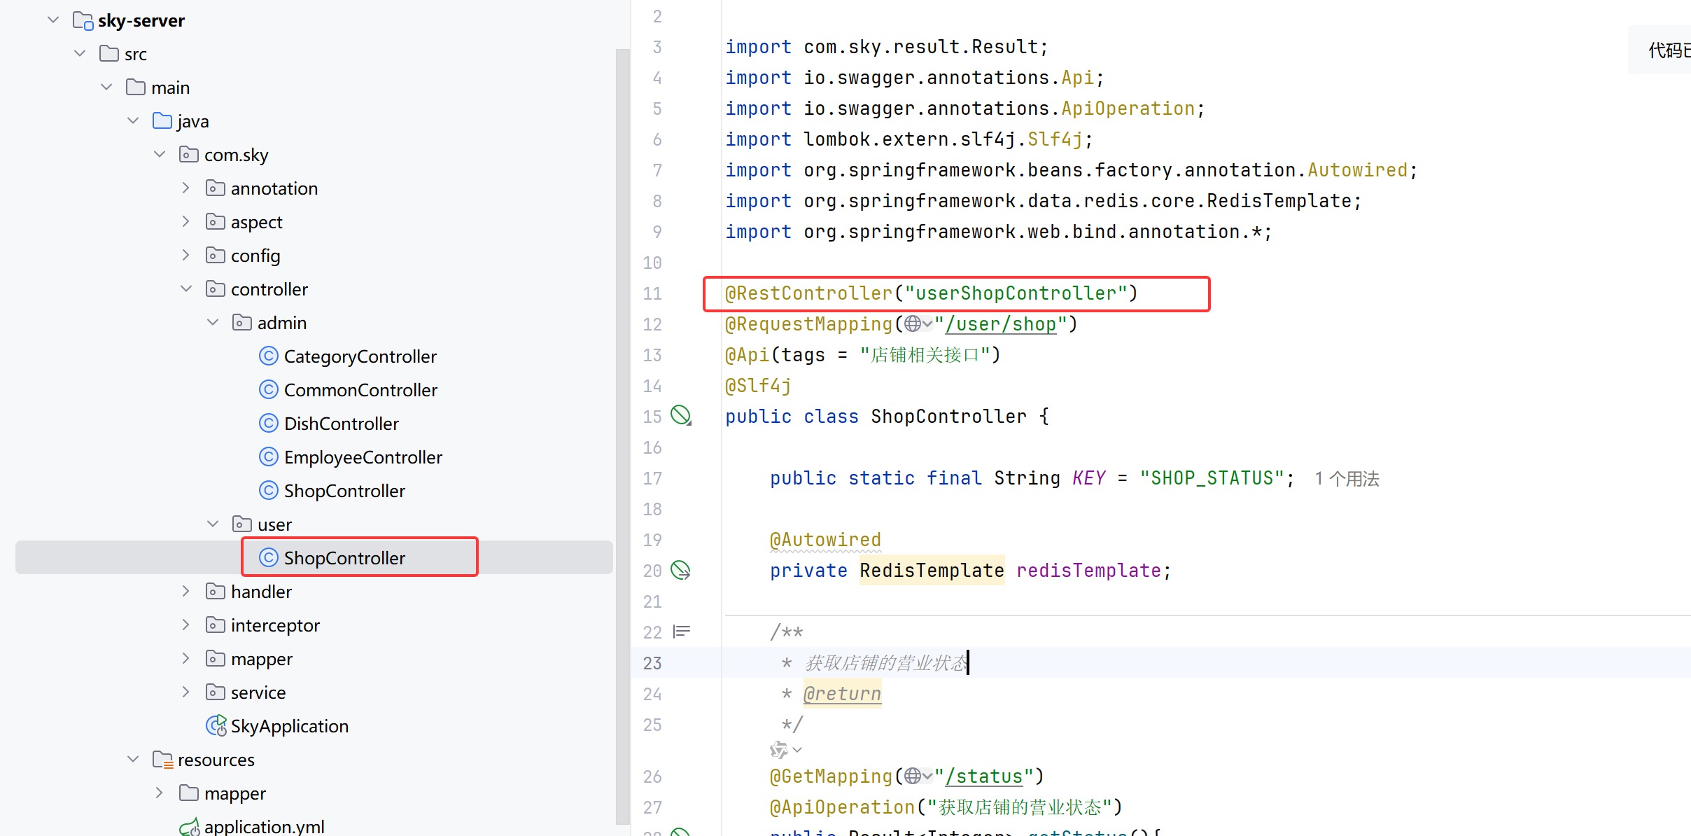Click the globe URL icon in @GetMapping
Image resolution: width=1691 pixels, height=836 pixels.
click(x=912, y=776)
